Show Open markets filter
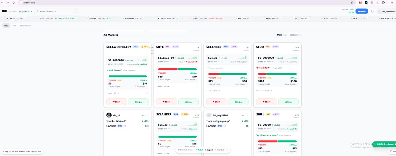 click(x=281, y=35)
